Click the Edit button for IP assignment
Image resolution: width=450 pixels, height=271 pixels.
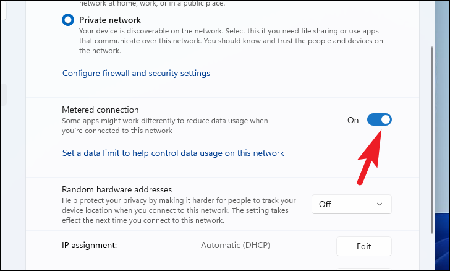(x=364, y=246)
